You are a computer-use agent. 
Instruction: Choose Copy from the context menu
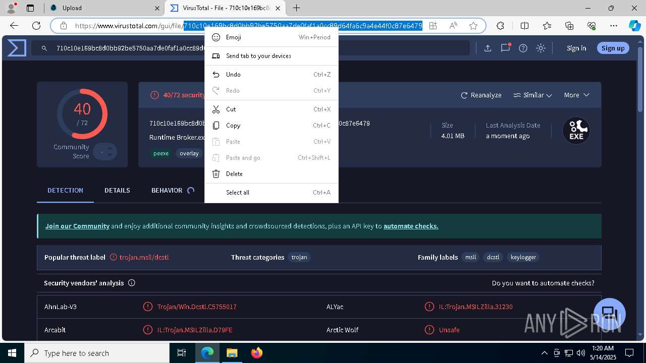coord(272,126)
